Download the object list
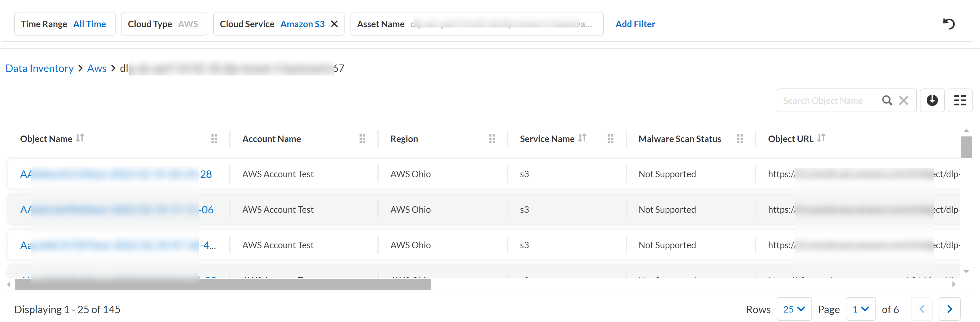Viewport: 980px width, 322px height. (932, 100)
